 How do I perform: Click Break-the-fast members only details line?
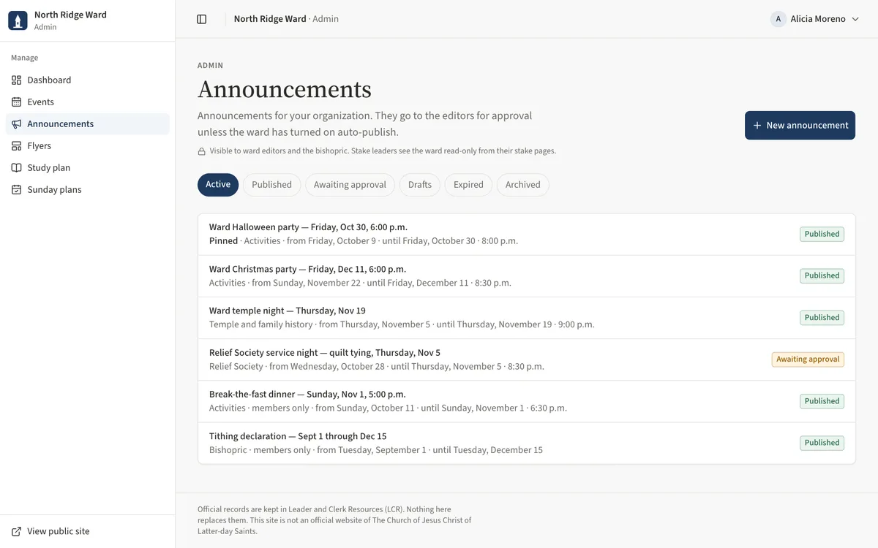(x=388, y=408)
